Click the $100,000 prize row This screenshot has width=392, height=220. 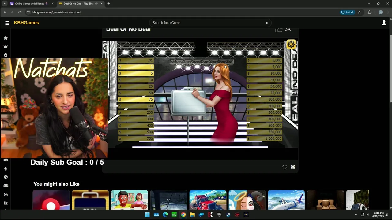coord(264,100)
